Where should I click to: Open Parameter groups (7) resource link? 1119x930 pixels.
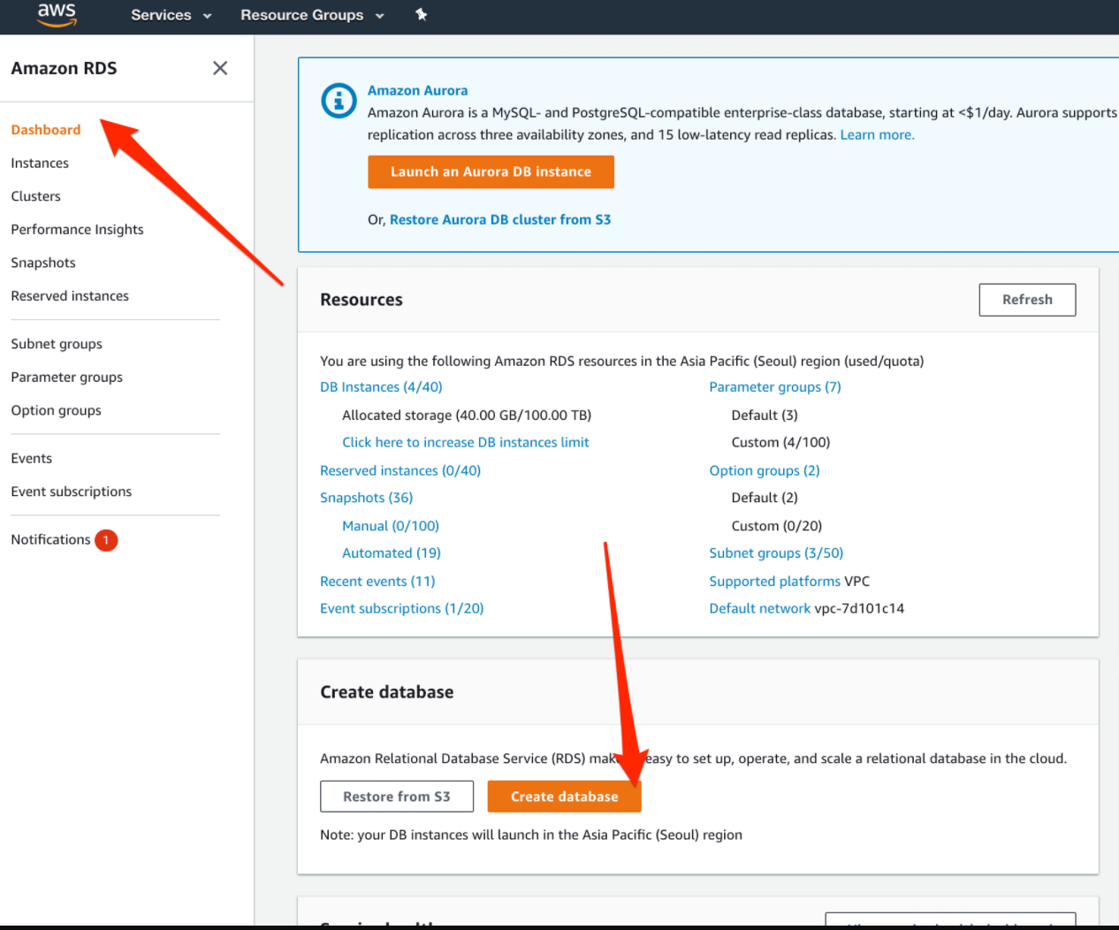[775, 387]
